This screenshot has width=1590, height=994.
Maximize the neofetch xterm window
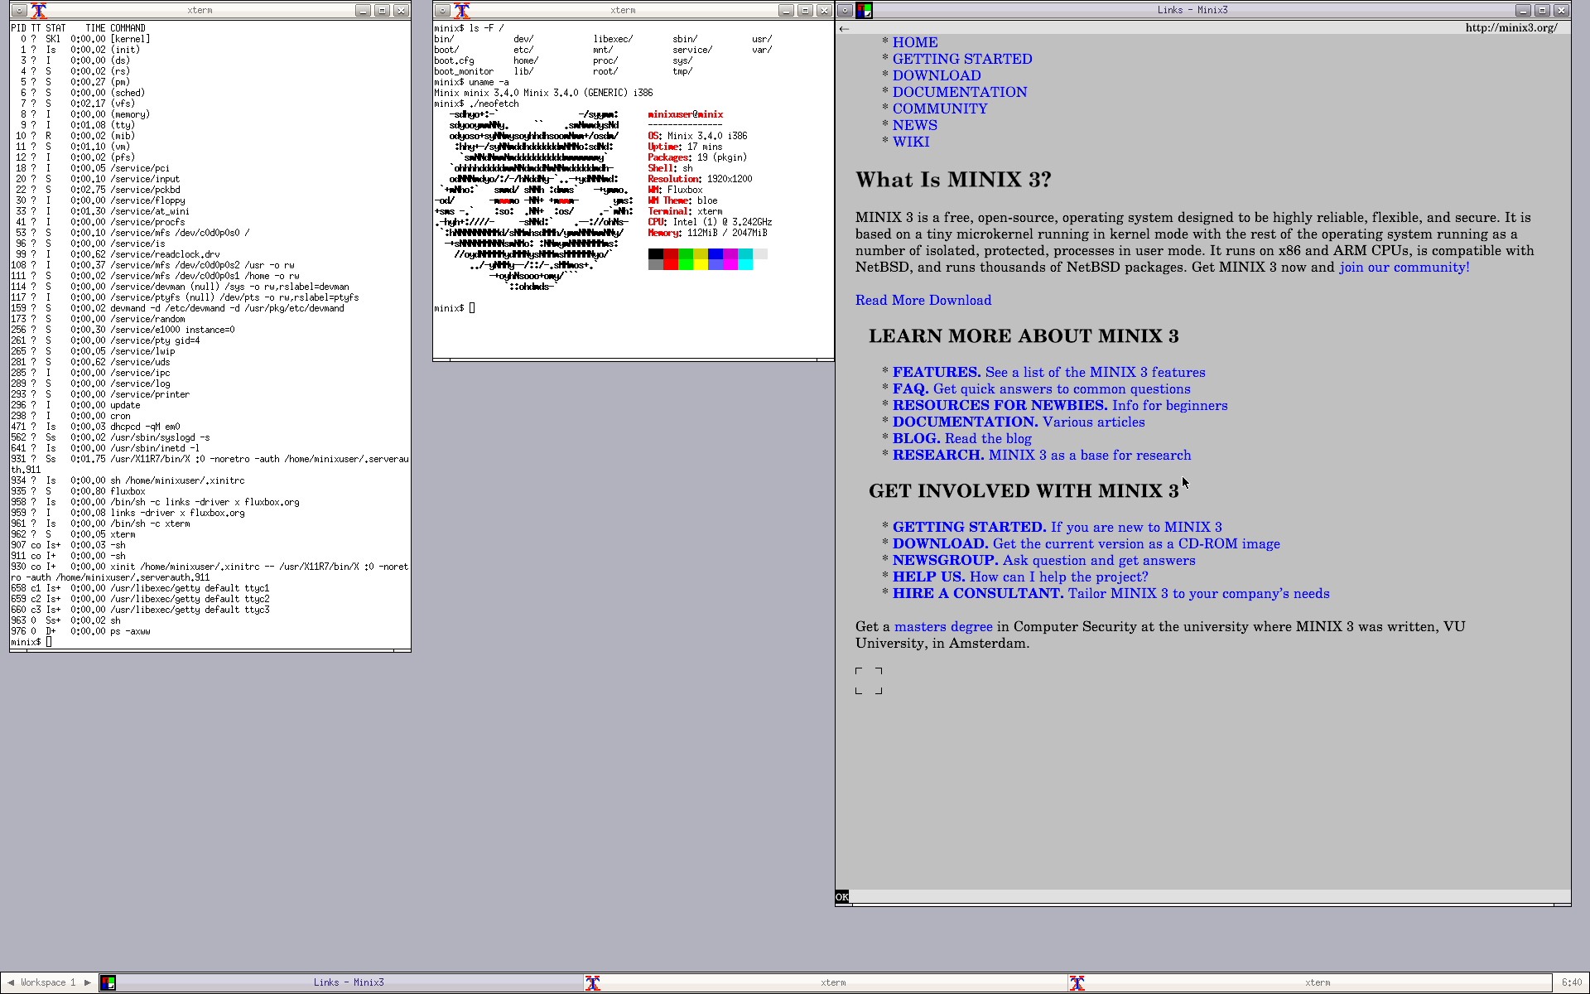[805, 10]
